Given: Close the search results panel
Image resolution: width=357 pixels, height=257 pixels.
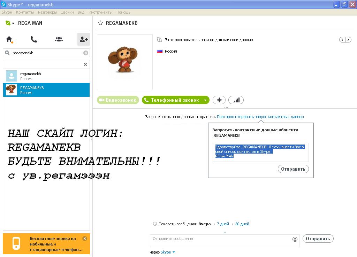Looking at the screenshot, I should click(x=85, y=64).
